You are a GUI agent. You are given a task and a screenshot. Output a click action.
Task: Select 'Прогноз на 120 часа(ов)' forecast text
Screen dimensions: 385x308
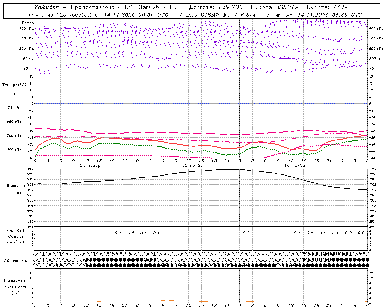click(57, 15)
